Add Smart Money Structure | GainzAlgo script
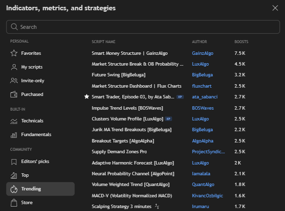Screen dimensions: 285x211 (130, 53)
